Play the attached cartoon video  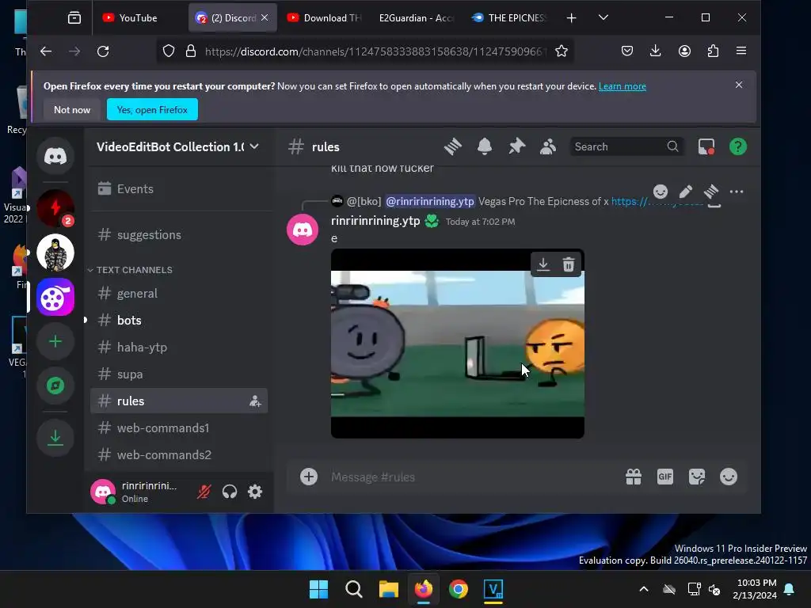458,344
